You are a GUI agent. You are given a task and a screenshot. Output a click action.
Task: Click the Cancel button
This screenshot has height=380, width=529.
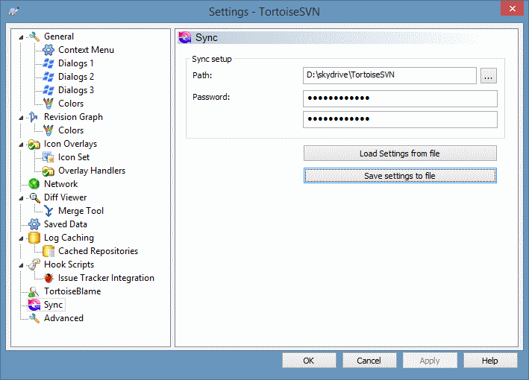369,361
